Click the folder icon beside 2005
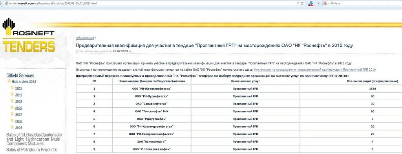 (x=12, y=127)
